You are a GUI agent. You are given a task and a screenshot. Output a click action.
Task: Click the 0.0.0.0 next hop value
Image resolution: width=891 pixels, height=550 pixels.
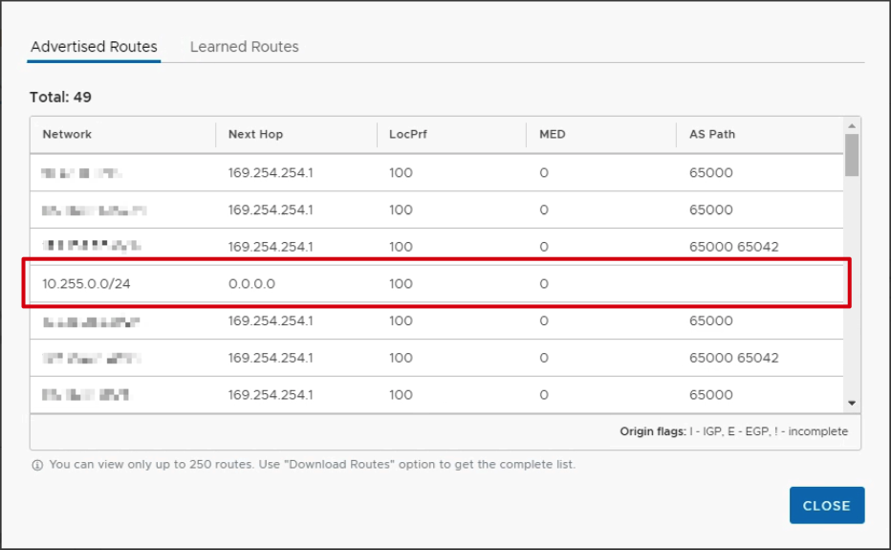click(251, 284)
